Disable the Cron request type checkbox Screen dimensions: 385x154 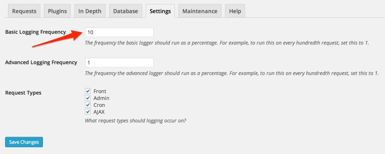coord(88,105)
